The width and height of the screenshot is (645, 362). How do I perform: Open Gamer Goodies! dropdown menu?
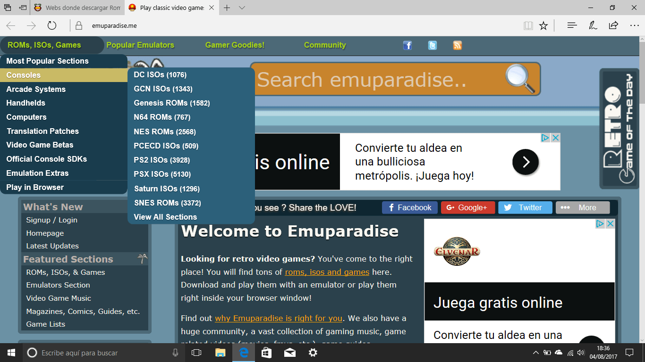click(x=235, y=45)
